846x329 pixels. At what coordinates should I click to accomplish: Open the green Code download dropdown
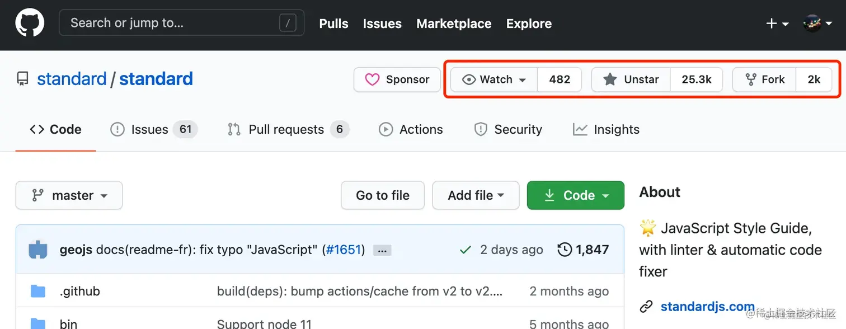[575, 195]
